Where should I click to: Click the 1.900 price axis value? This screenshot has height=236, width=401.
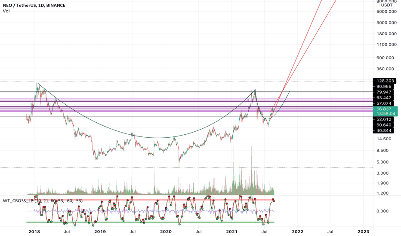(x=382, y=183)
